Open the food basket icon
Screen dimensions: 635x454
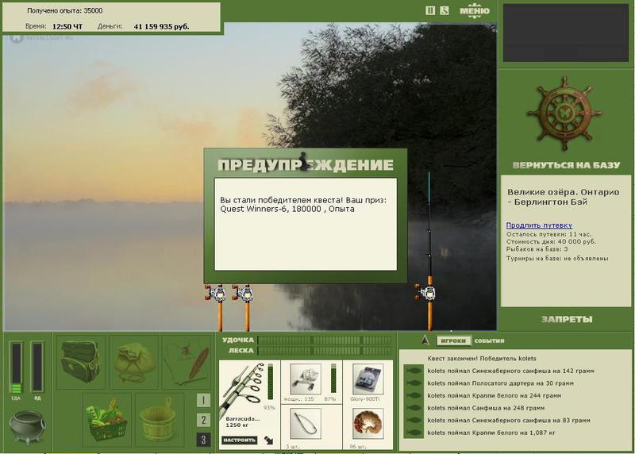coord(107,419)
